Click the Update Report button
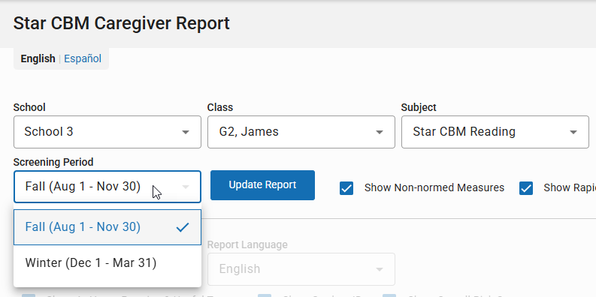The image size is (596, 297). click(x=262, y=185)
